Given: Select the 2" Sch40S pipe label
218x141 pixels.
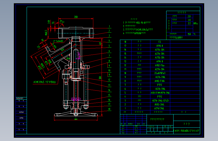Looking at the screenshot, I should pos(58,41).
